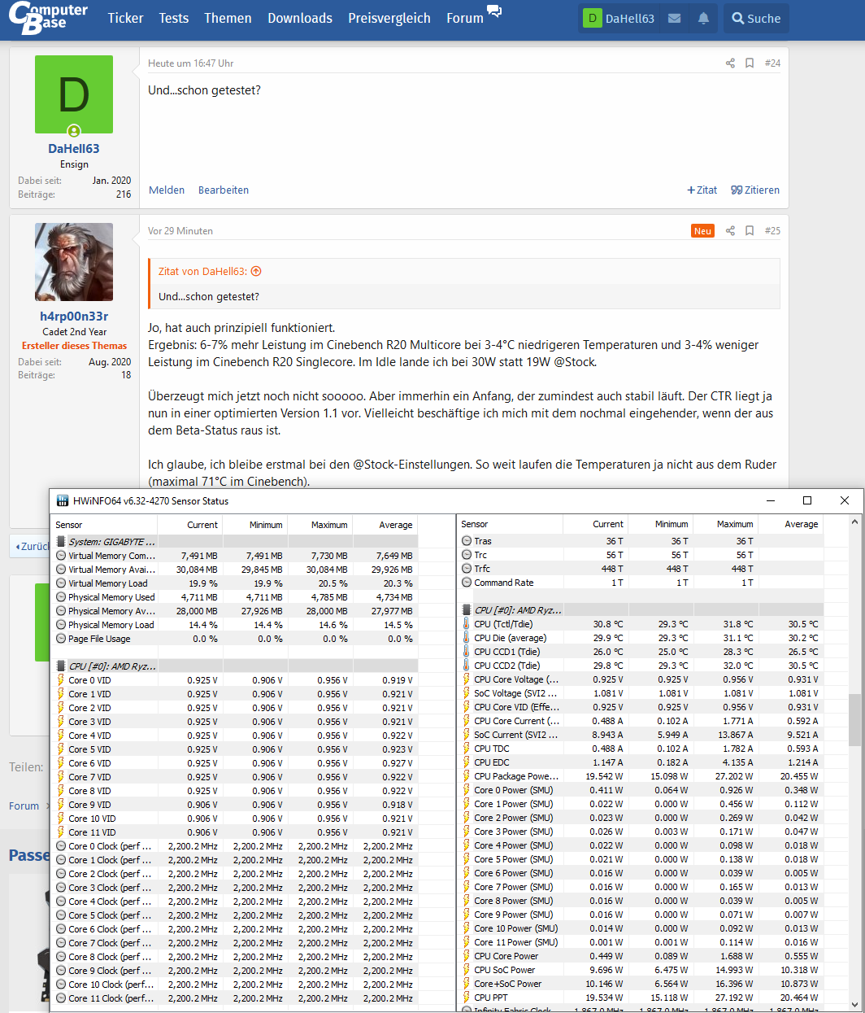Open post #24 permalink number
865x1013 pixels.
coord(772,63)
